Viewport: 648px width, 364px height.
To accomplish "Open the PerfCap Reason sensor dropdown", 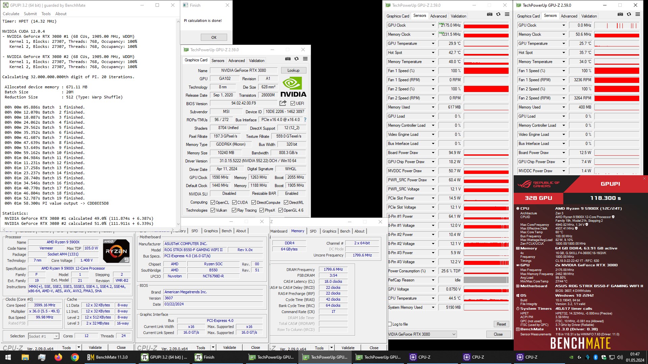I will [x=433, y=280].
